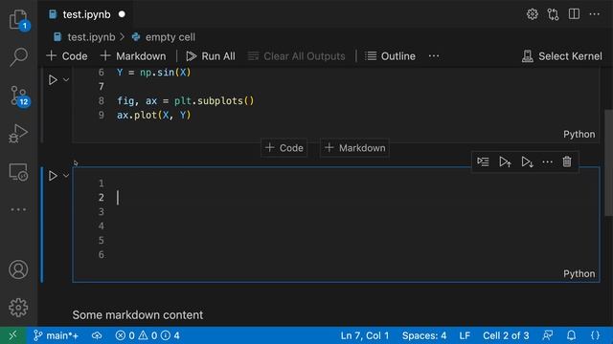Open more cell actions ellipsis
Image resolution: width=613 pixels, height=344 pixels.
pyautogui.click(x=547, y=161)
